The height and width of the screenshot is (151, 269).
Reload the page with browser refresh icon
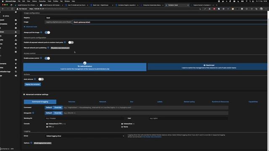point(12,9)
